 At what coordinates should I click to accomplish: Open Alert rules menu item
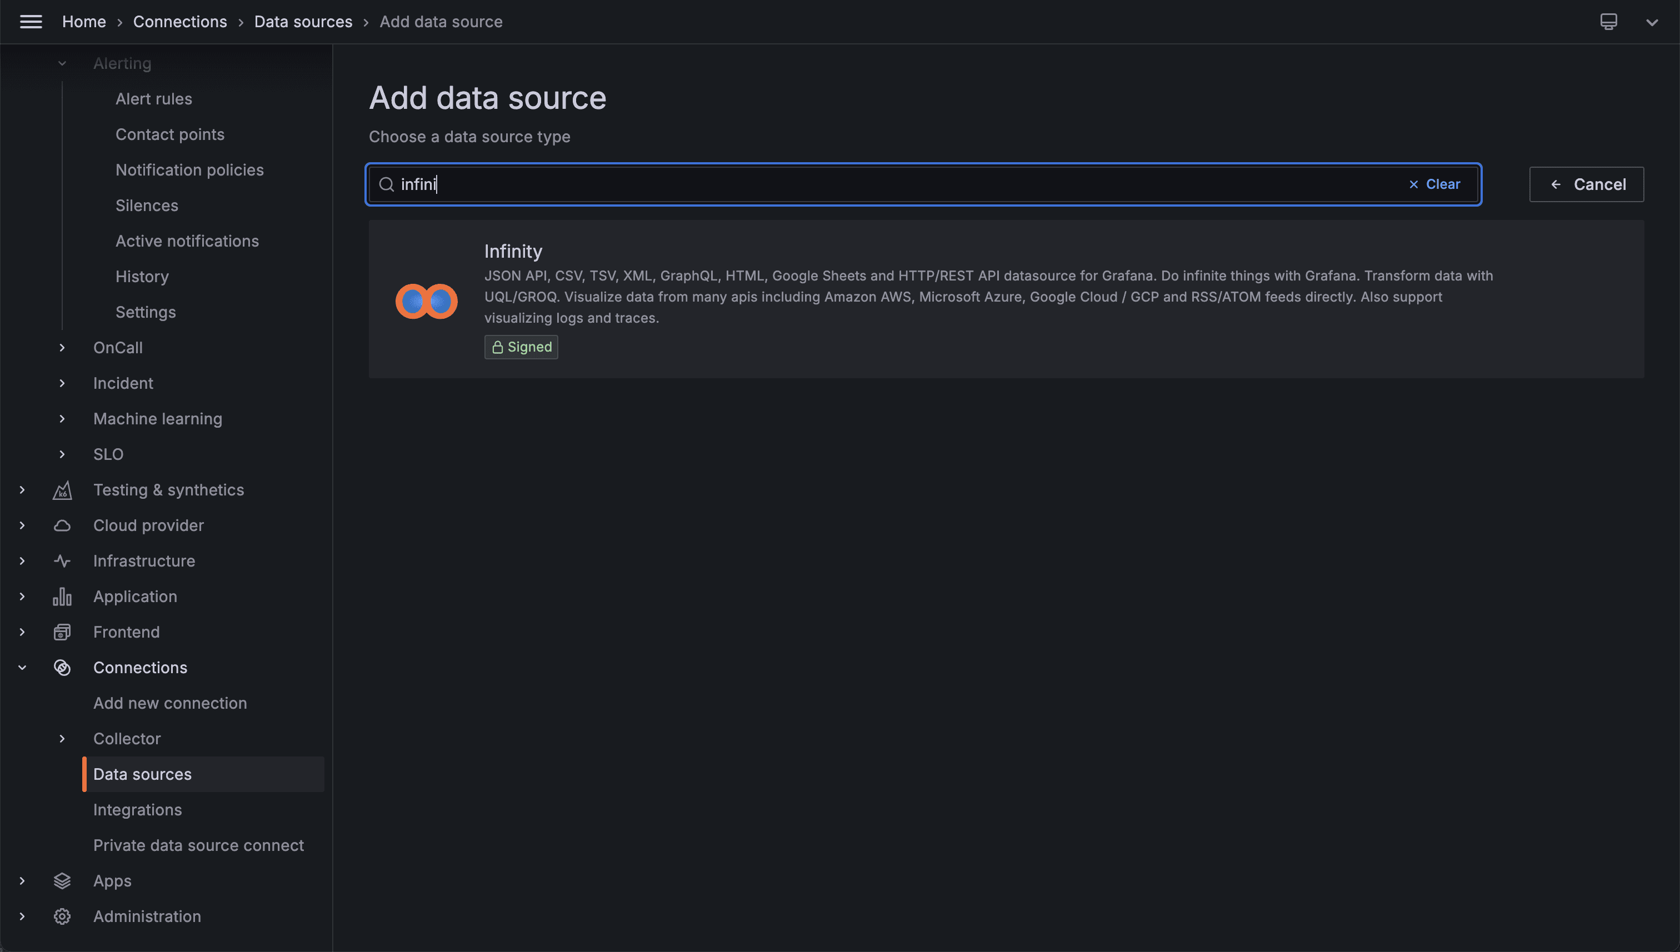pyautogui.click(x=154, y=99)
